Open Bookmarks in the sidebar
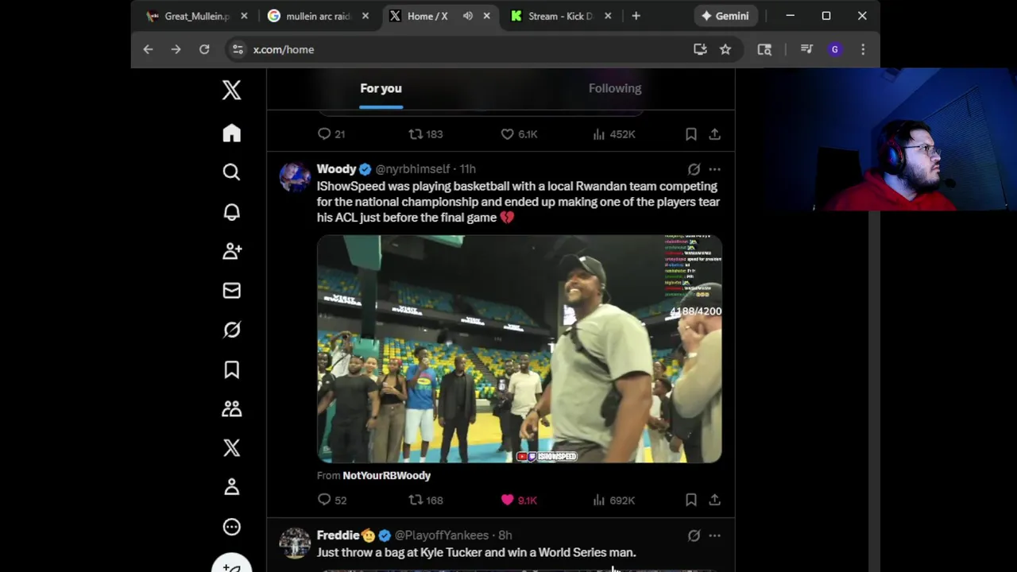 point(231,369)
